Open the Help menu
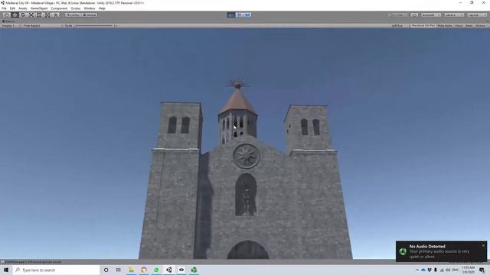Viewport: 490px width, 275px height. 102,8
